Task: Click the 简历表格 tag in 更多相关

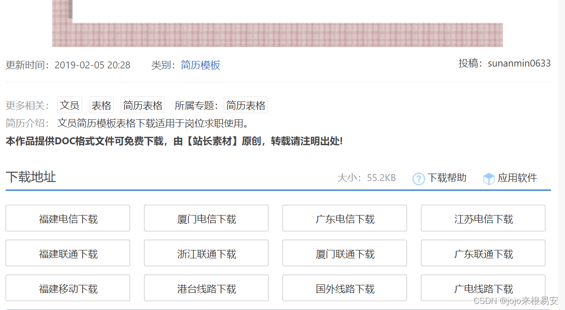Action: (142, 105)
